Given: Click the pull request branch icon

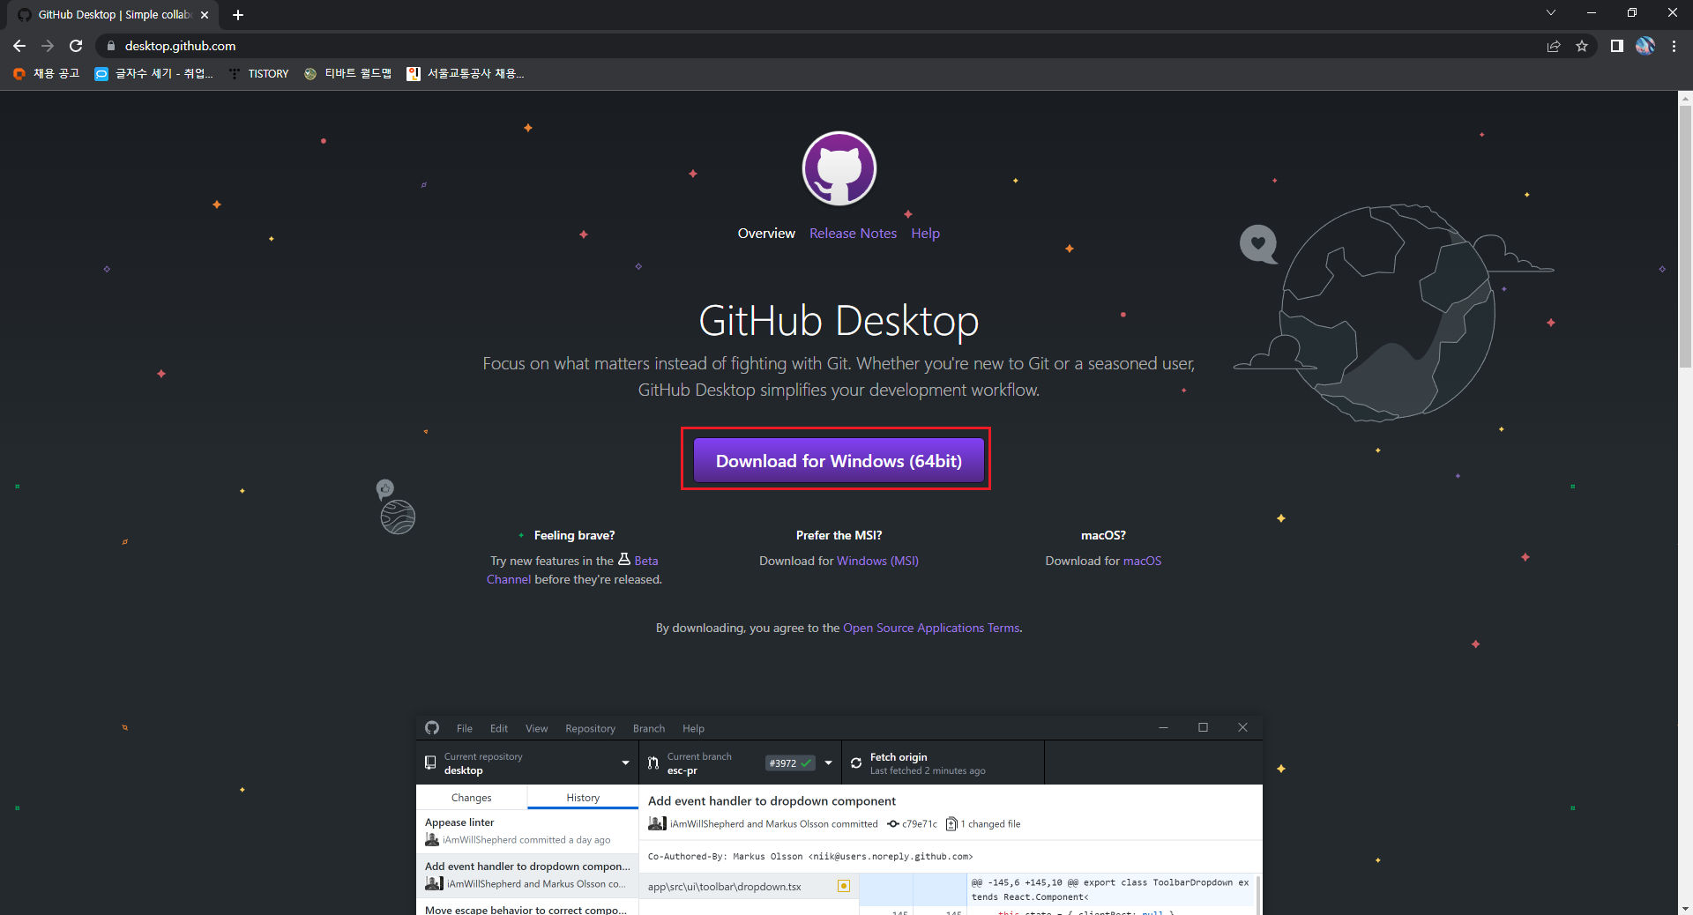Looking at the screenshot, I should pos(653,762).
